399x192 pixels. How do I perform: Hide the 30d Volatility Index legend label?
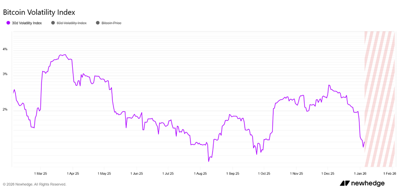27,23
